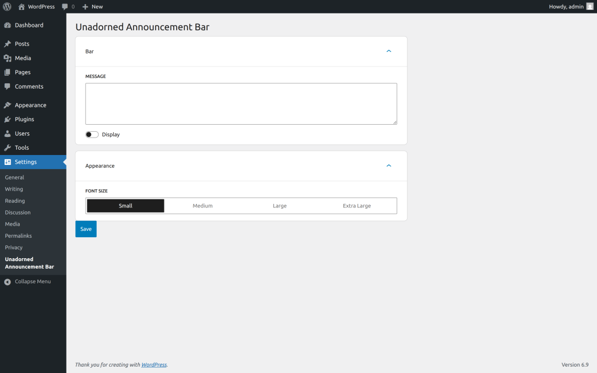Click the Plugins plug icon
The width and height of the screenshot is (597, 373).
7,119
